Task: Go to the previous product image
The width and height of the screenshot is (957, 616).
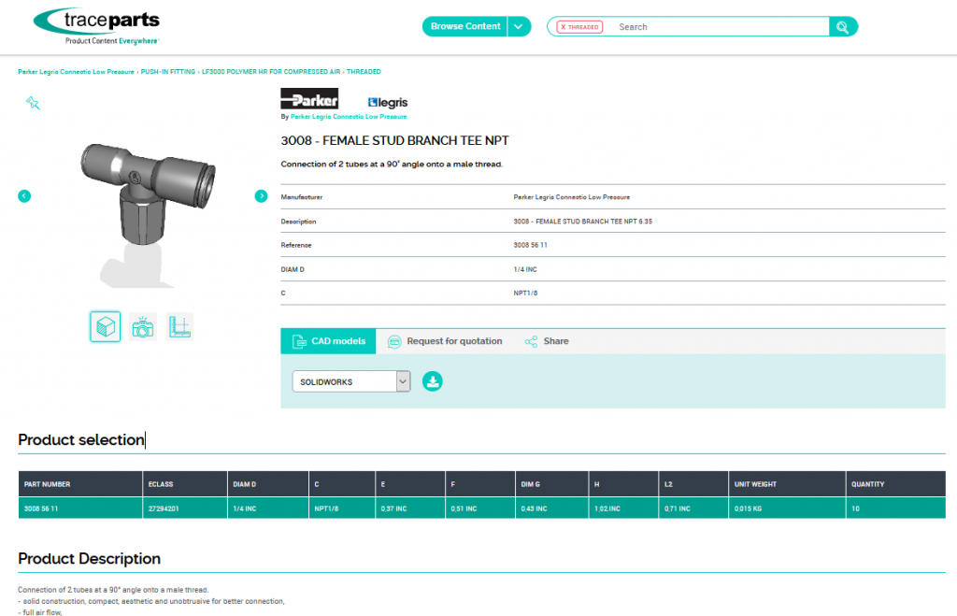Action: pos(24,195)
